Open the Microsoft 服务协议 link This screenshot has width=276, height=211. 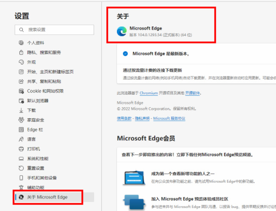coord(169,118)
